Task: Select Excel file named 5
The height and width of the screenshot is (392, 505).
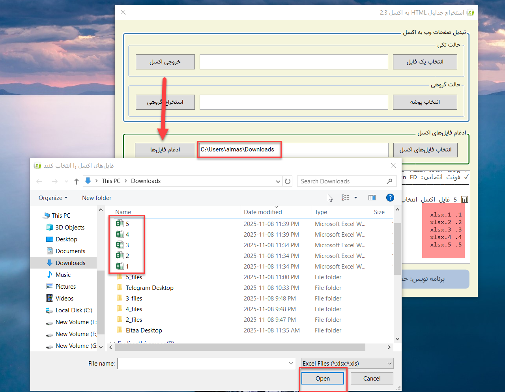Action: pyautogui.click(x=127, y=224)
